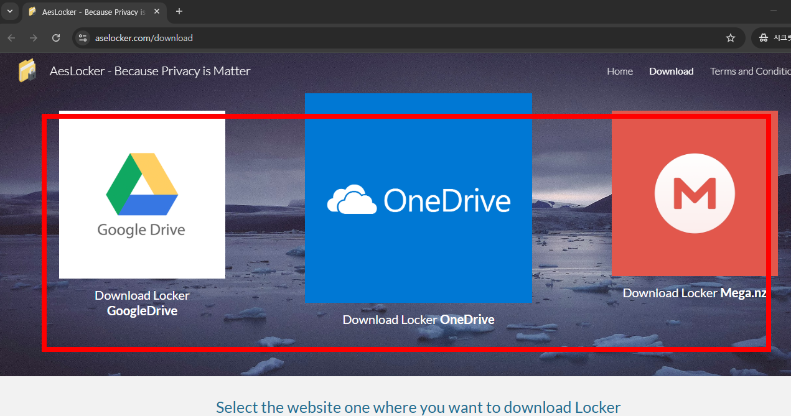Go forward using the browser forward arrow
Image resolution: width=791 pixels, height=416 pixels.
pos(34,38)
